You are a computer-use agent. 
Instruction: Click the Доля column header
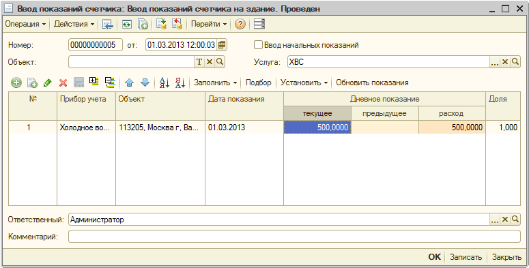[503, 106]
